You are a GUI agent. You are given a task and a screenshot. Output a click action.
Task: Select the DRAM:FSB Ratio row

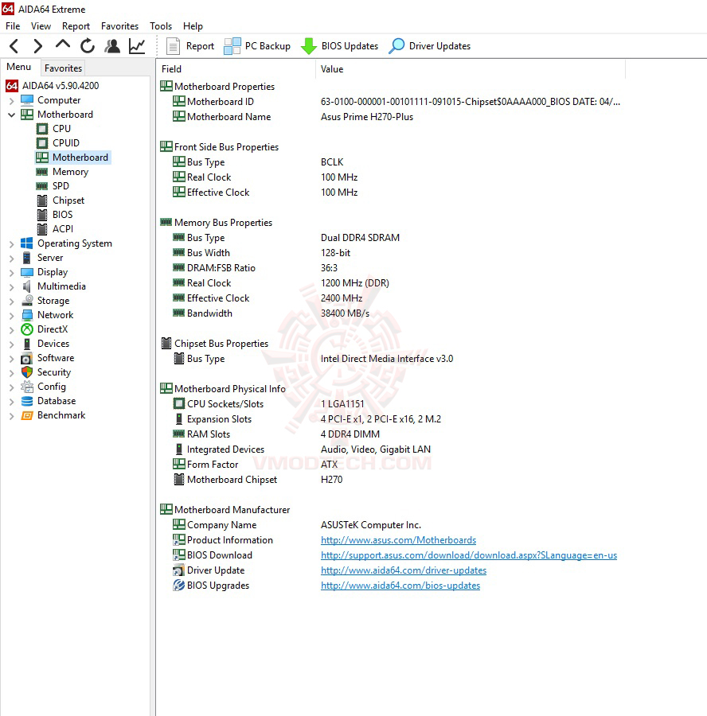coord(393,268)
